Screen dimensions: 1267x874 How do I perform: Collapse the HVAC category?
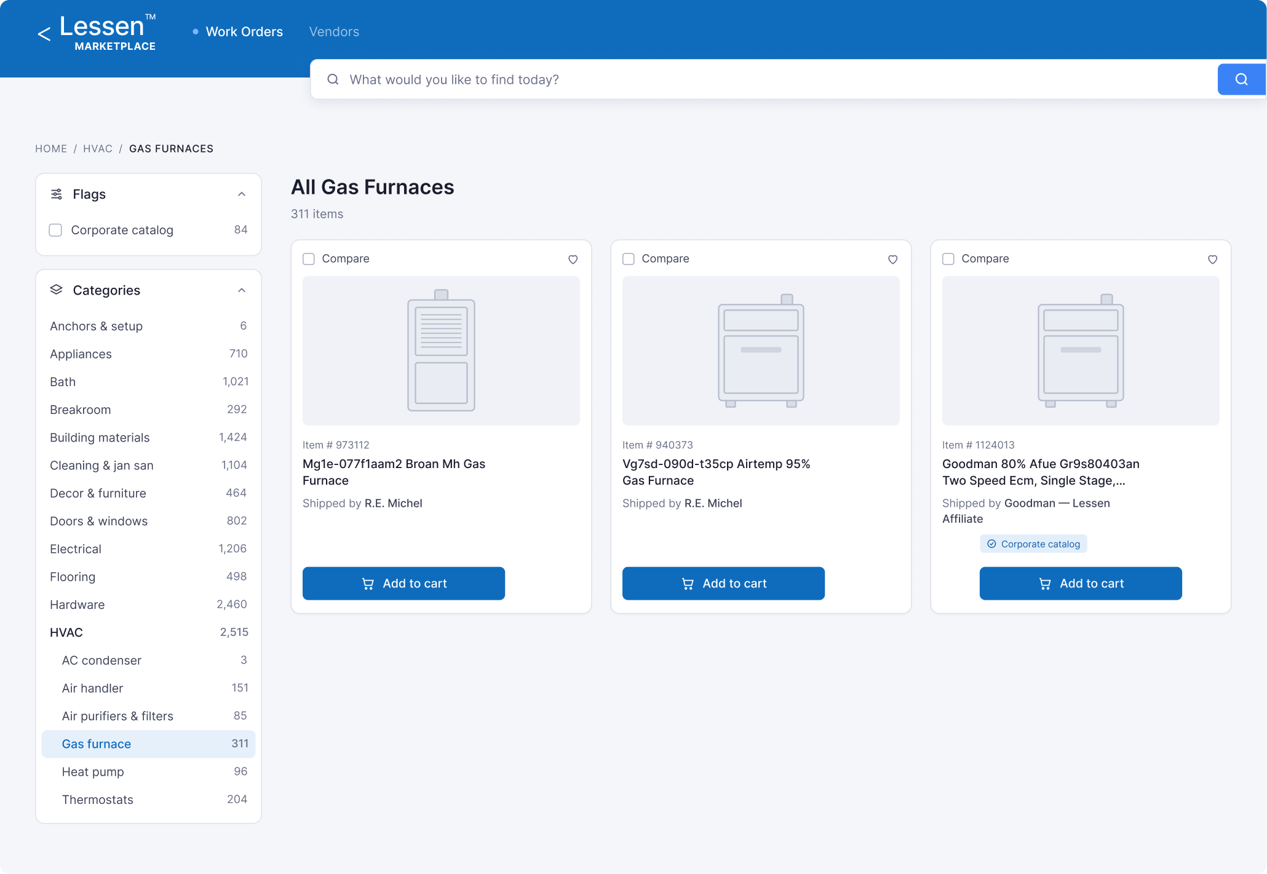[x=148, y=632]
